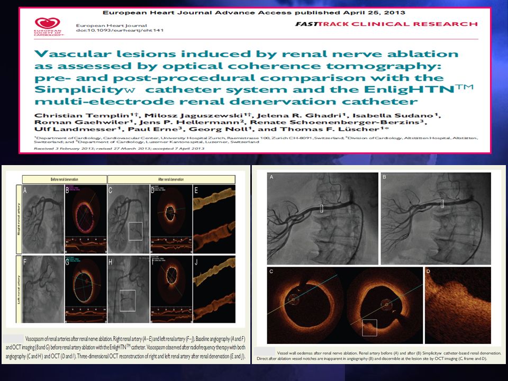Click the 'Before renal denervation' column header
The image size is (508, 381).
tap(65, 179)
